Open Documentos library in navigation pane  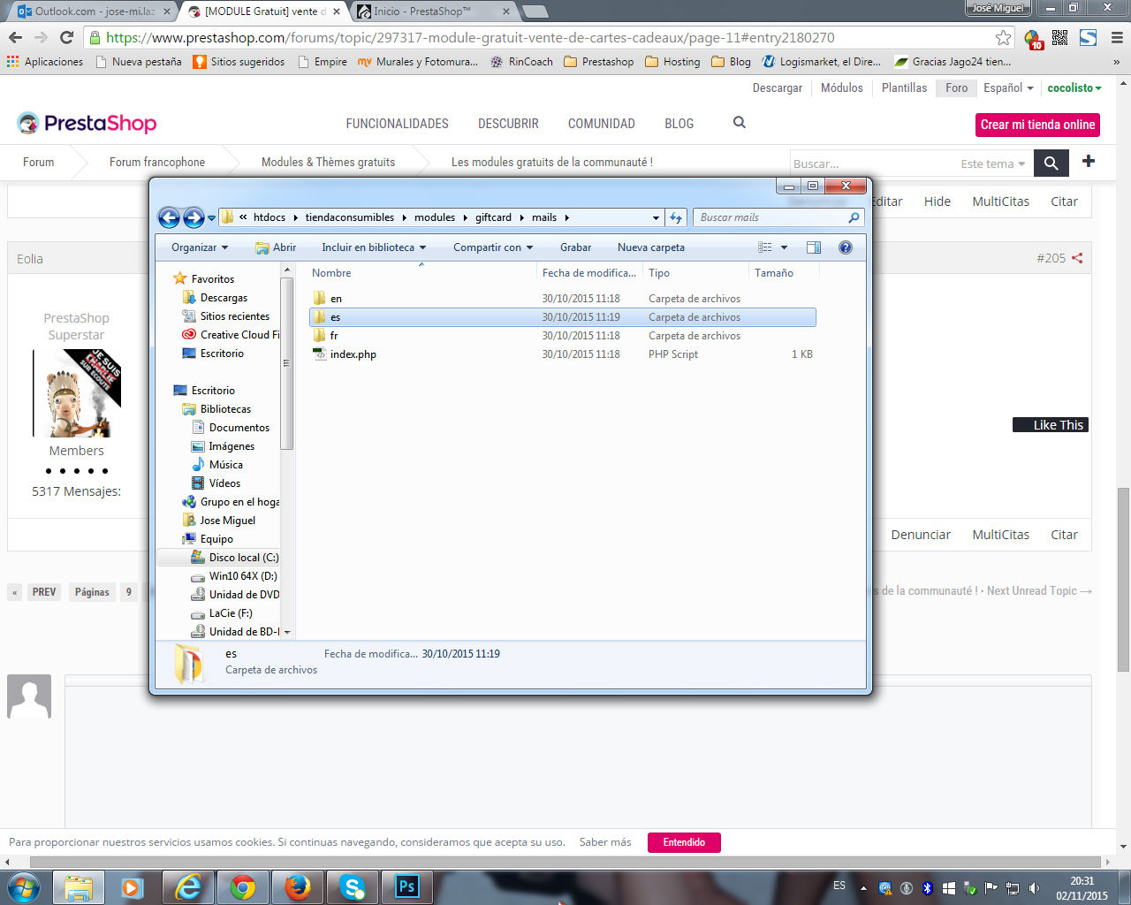coord(239,428)
